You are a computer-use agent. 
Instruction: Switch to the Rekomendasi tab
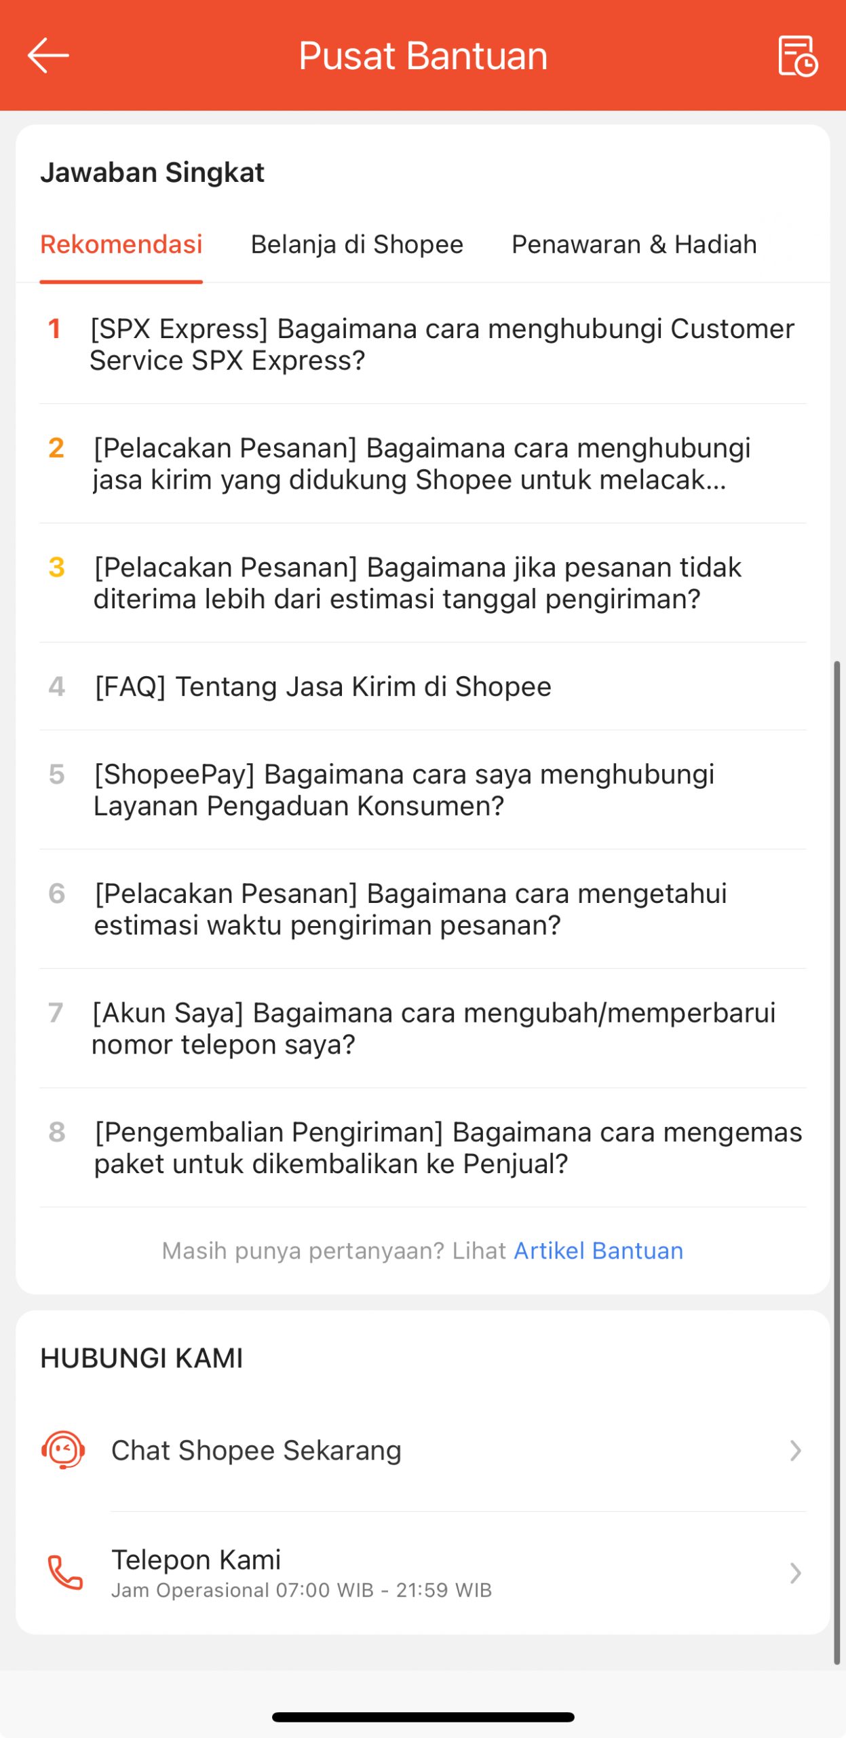coord(121,244)
